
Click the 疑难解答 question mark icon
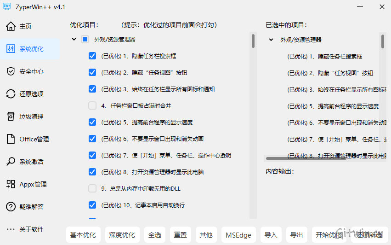[x=11, y=207]
